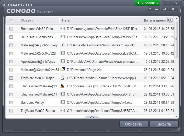Expand the bottom panel chevron handle

coord(92,117)
